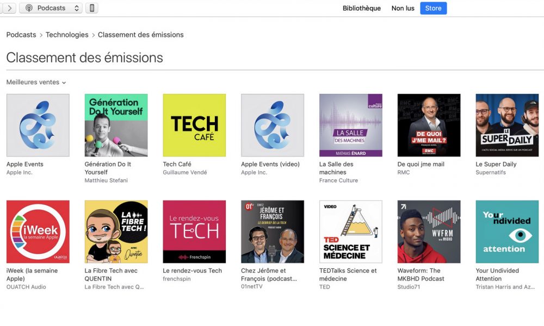Image resolution: width=544 pixels, height=326 pixels.
Task: Click author Matthieu Stefani
Action: point(106,180)
